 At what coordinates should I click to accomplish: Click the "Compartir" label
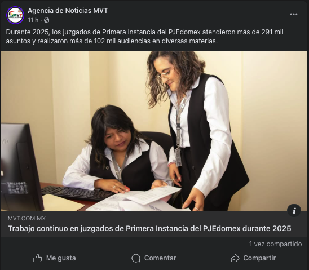point(259,258)
